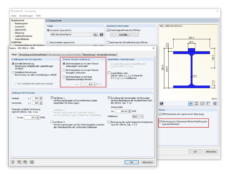233x175 pixels.
Task: Click the maximum deformation 25.0 field
Action: [30, 117]
